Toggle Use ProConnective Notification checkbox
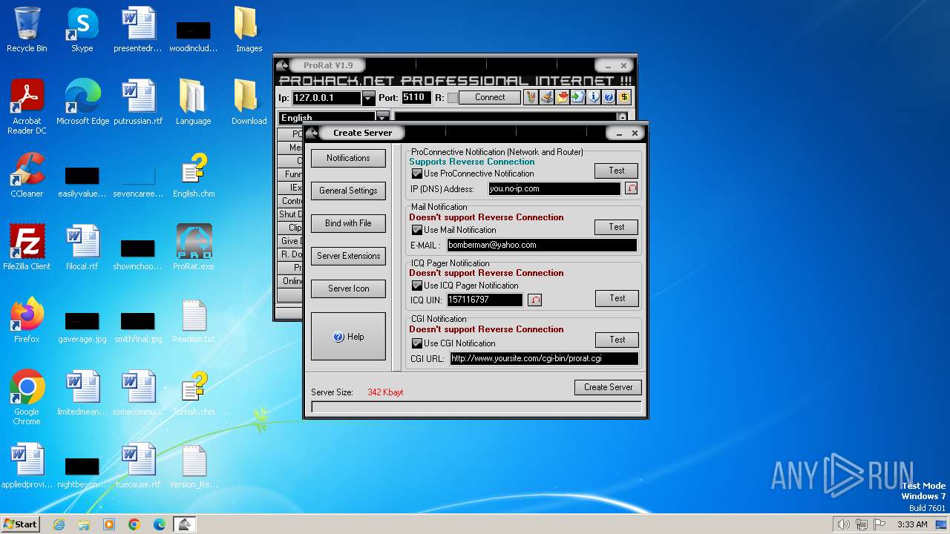Viewport: 950px width, 534px height. coord(416,174)
